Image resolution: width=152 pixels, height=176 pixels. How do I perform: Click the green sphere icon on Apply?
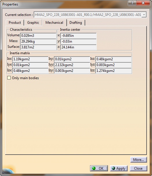[113, 168]
